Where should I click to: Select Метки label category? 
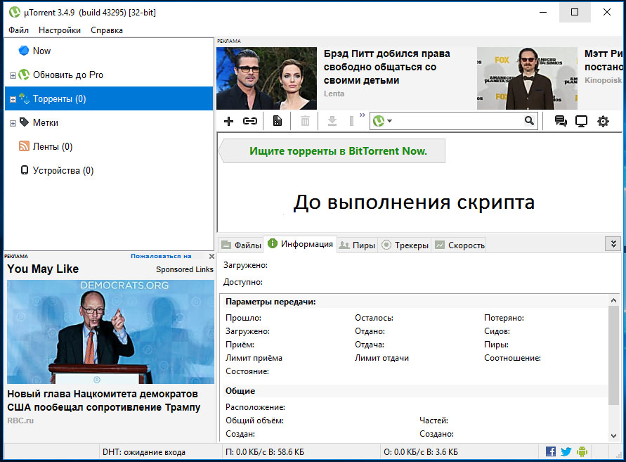click(x=45, y=122)
